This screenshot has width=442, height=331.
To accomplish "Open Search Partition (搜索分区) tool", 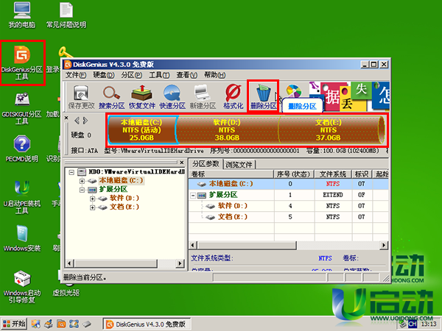I will [x=112, y=97].
